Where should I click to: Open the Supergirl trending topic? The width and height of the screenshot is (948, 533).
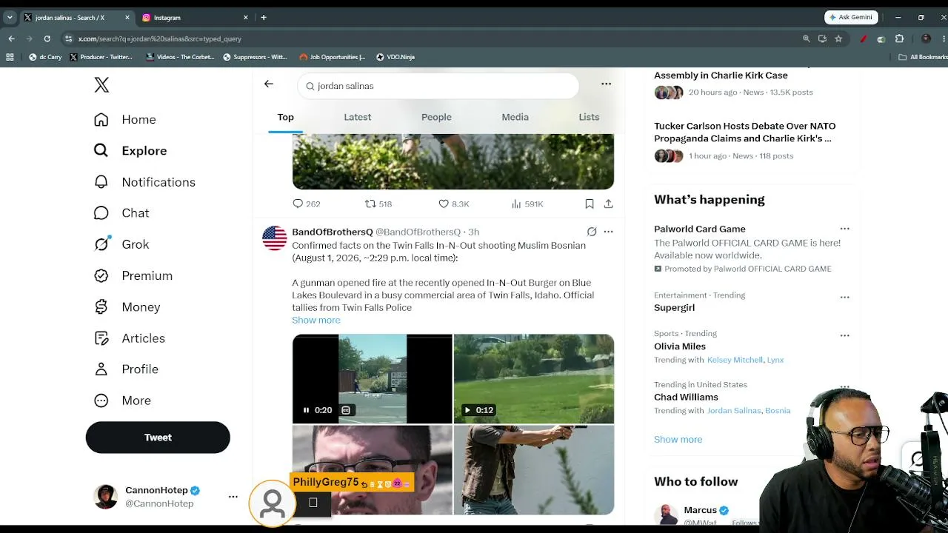click(674, 307)
